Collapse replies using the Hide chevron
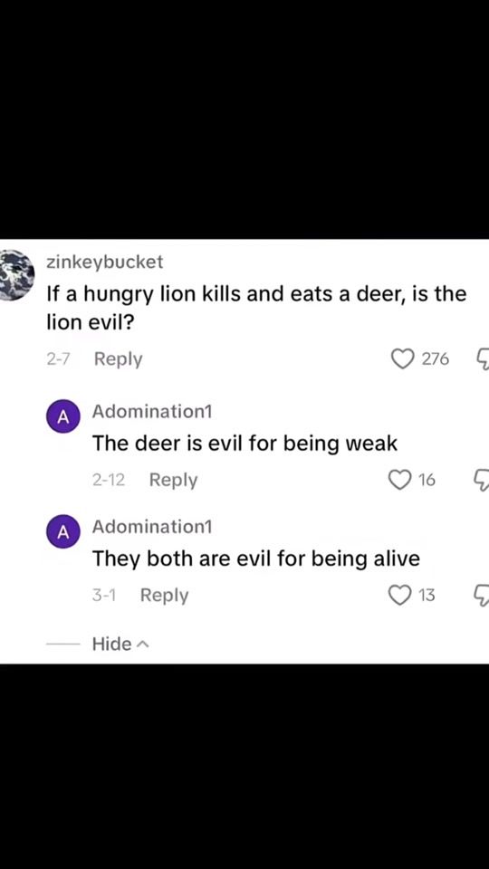The image size is (489, 869). (x=120, y=644)
